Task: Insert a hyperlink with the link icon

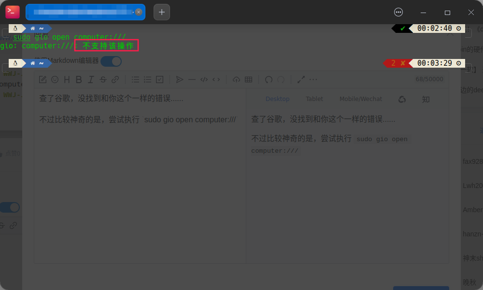Action: tap(115, 79)
